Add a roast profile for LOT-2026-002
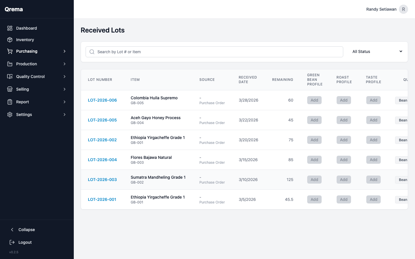 click(344, 140)
